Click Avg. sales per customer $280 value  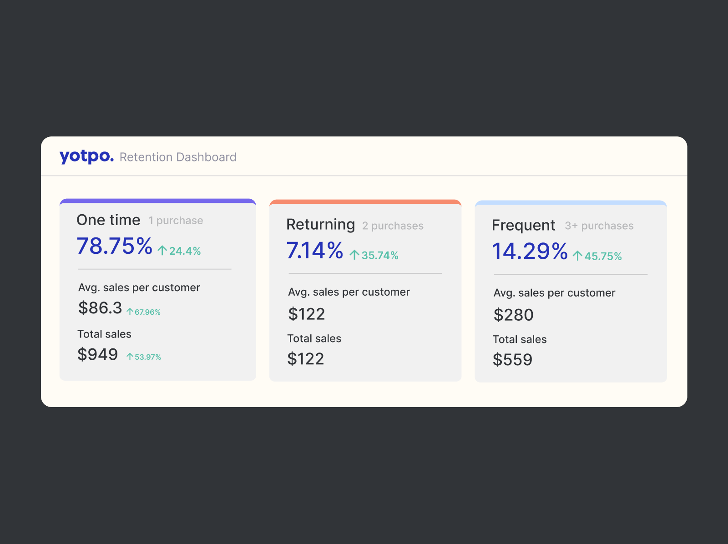coord(514,314)
